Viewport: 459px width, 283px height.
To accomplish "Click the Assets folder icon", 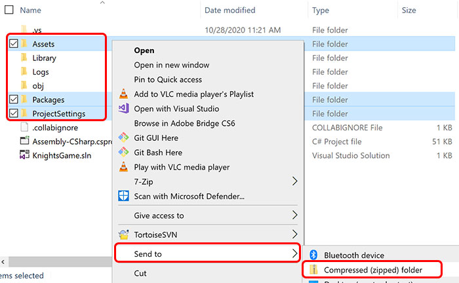I will pos(24,43).
